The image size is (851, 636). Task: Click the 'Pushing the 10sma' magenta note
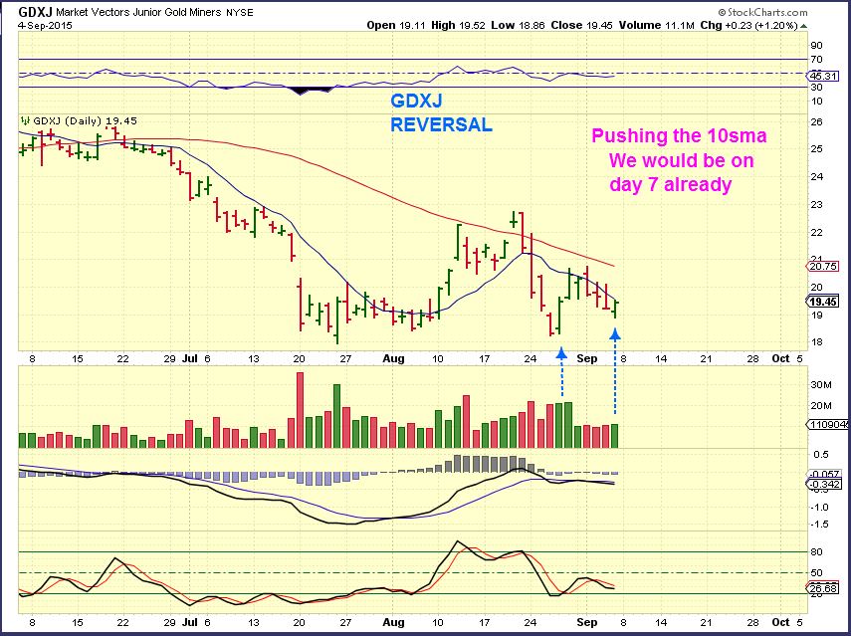coord(679,135)
